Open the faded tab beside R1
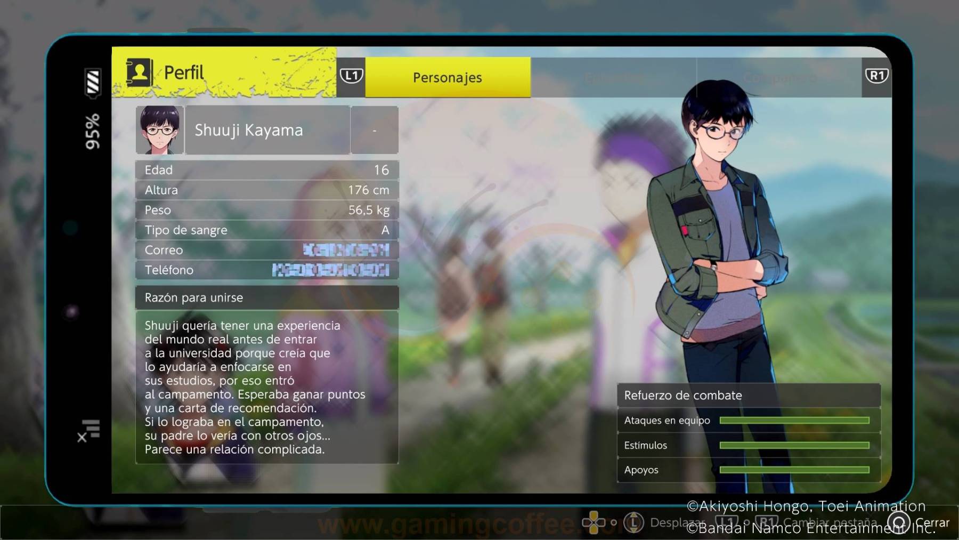959x540 pixels. click(779, 77)
